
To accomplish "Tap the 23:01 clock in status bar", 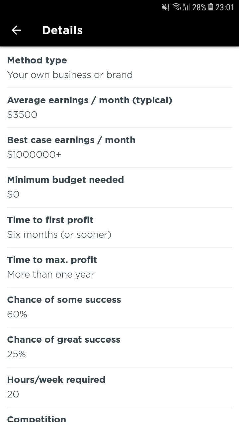I will click(225, 7).
